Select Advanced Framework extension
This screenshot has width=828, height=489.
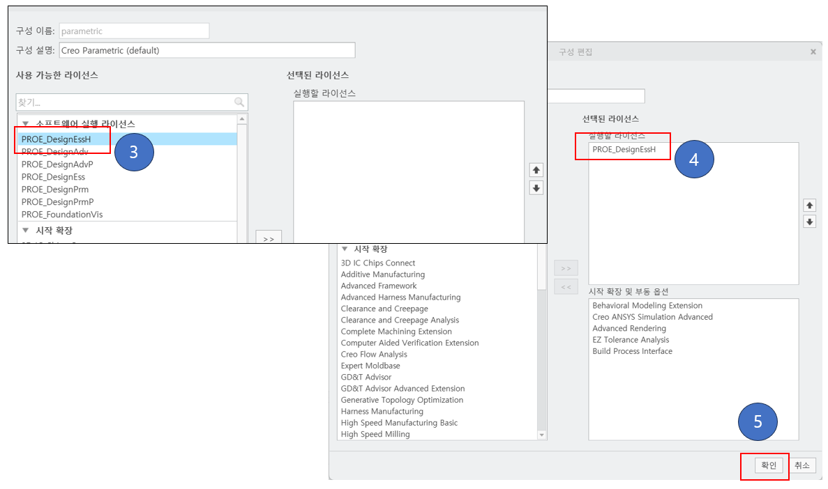379,286
